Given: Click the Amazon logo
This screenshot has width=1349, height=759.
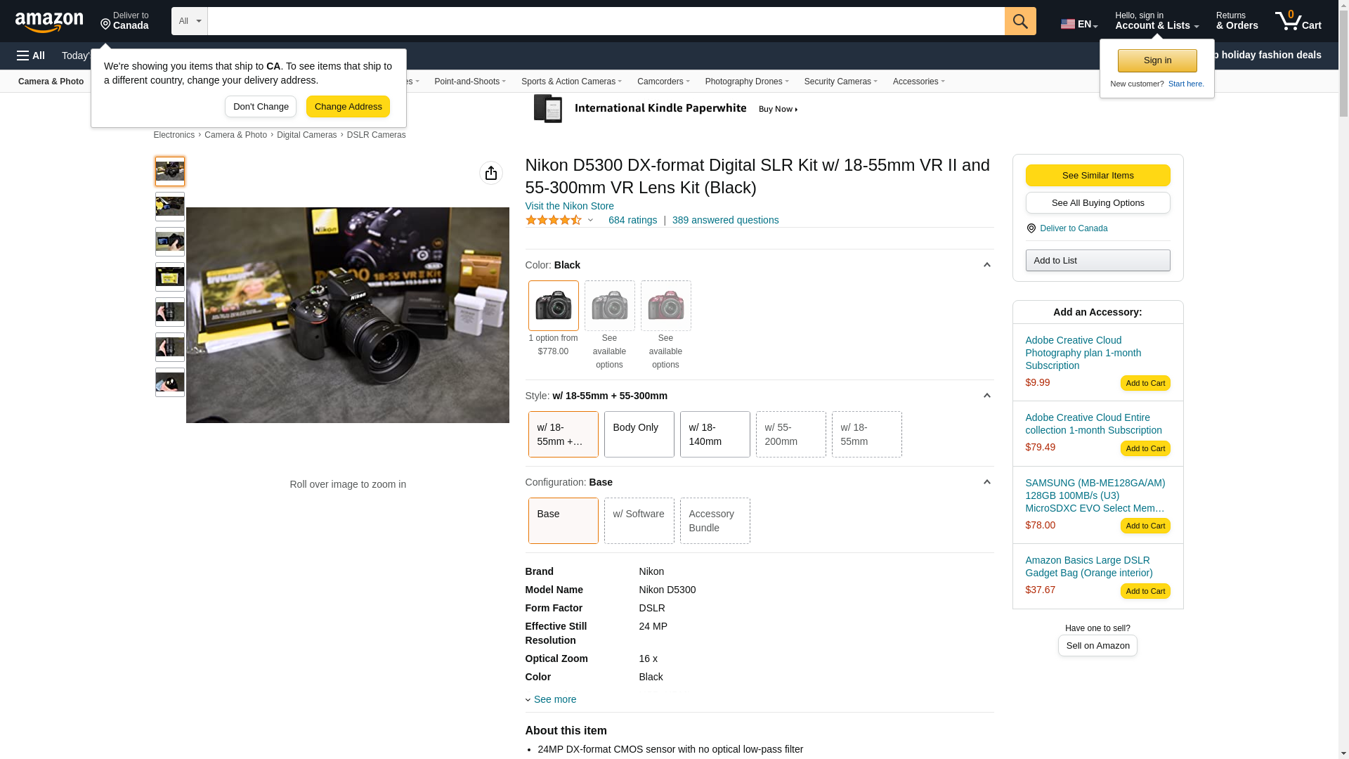Looking at the screenshot, I should pyautogui.click(x=49, y=22).
